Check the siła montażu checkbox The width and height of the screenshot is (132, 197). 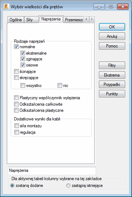point(17,125)
